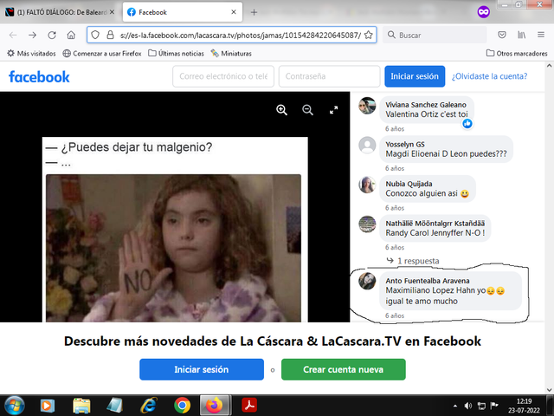Open Yosselyn GS commenter name
Image resolution: width=554 pixels, height=416 pixels.
405,145
